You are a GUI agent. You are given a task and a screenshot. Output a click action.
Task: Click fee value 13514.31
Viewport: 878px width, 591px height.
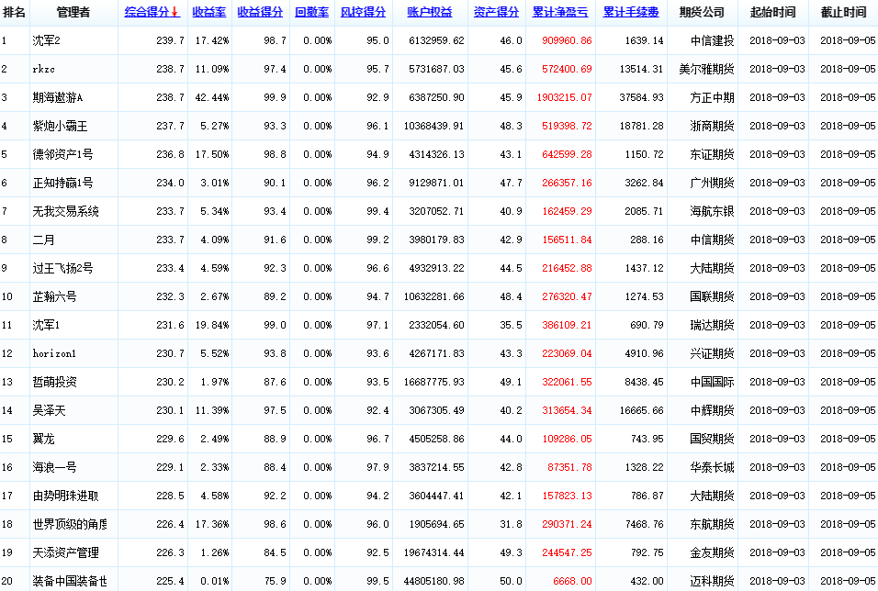click(x=642, y=70)
